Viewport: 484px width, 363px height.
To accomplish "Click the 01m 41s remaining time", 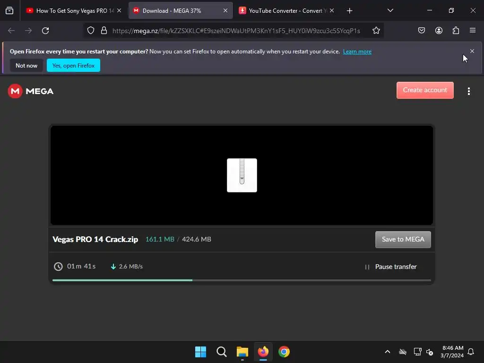I will [x=81, y=266].
